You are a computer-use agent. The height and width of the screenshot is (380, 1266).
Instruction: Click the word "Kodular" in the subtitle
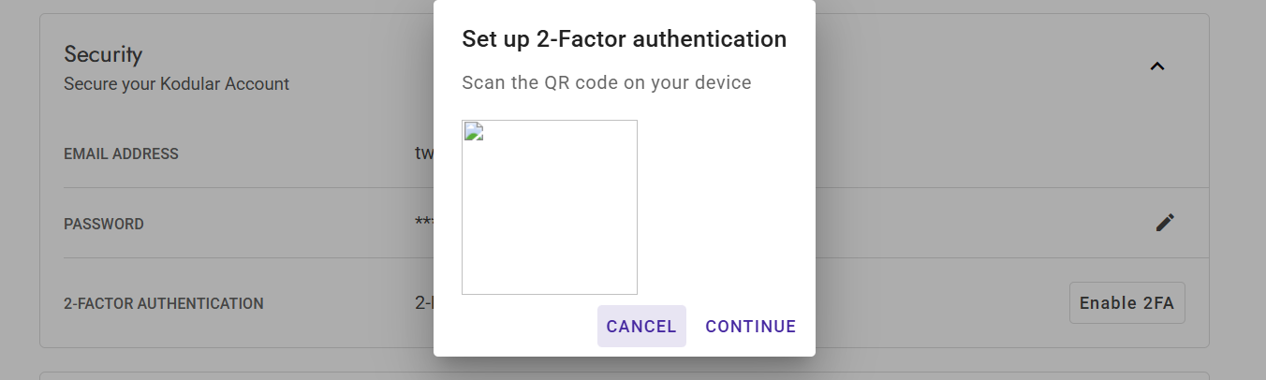195,84
